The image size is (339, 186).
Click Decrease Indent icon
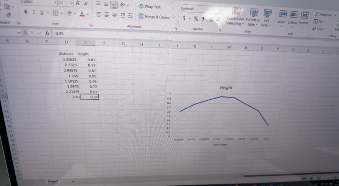pos(123,15)
